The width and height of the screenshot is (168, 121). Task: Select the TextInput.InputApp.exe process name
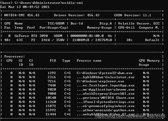106,85
